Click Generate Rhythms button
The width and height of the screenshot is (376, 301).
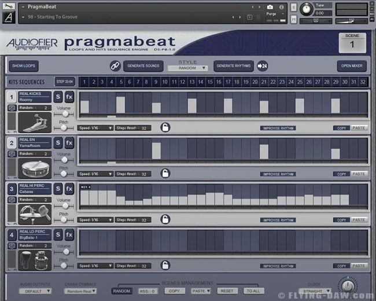pyautogui.click(x=234, y=66)
